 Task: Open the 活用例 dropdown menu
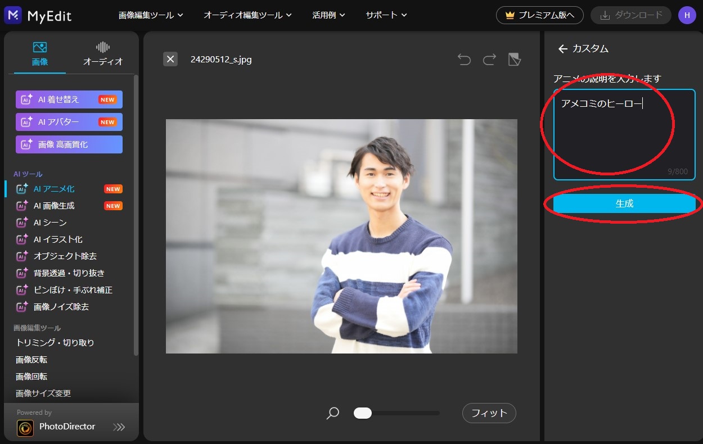(328, 15)
